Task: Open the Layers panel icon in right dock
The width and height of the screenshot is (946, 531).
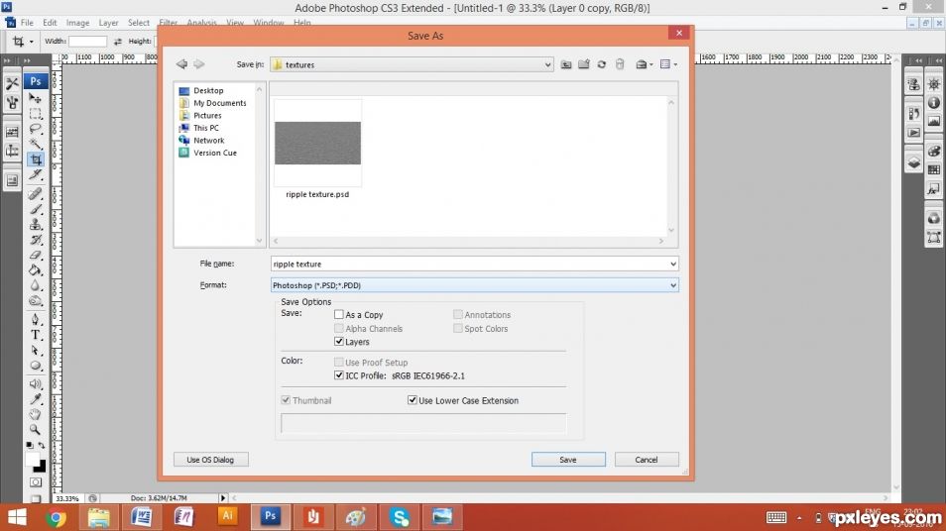Action: (x=914, y=163)
